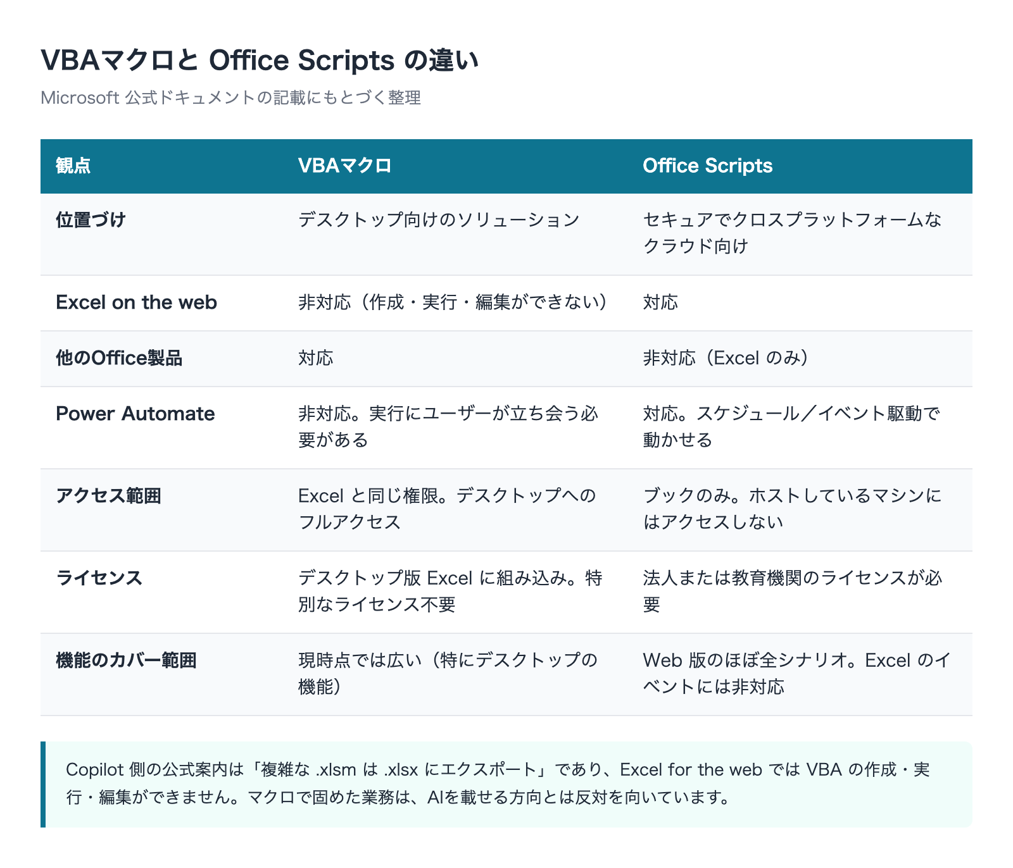Click the 'Power Automate' row label
1013x868 pixels.
click(x=135, y=414)
